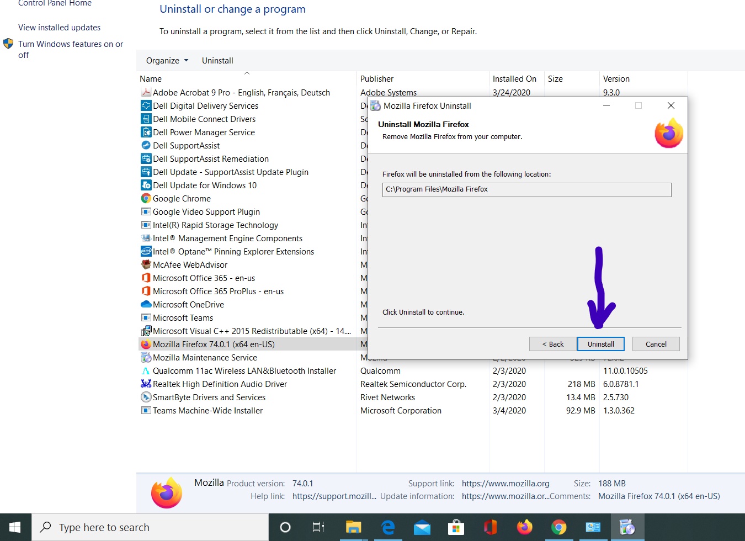Click the Qualcomm 11ac Wireless installer icon
Viewport: 745px width, 541px height.
146,370
